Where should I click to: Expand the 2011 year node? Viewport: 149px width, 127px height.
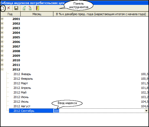pos(2,65)
